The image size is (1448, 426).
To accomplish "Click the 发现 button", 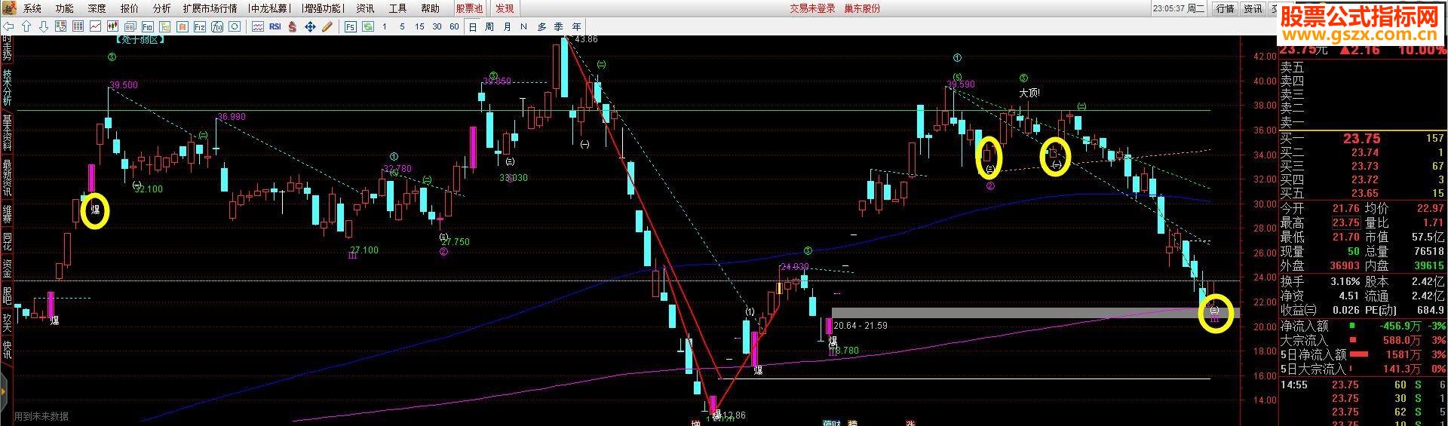I will pyautogui.click(x=505, y=8).
